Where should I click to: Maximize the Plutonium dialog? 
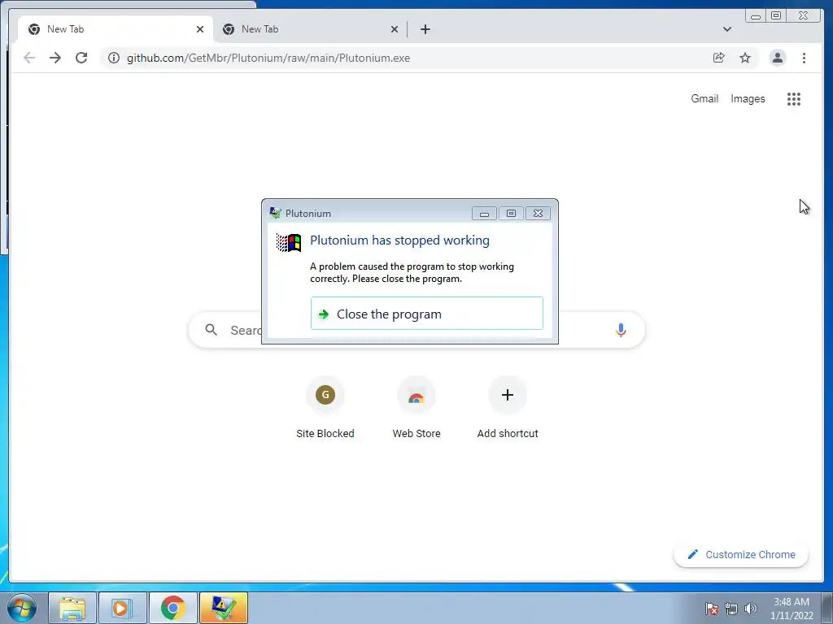(x=511, y=214)
